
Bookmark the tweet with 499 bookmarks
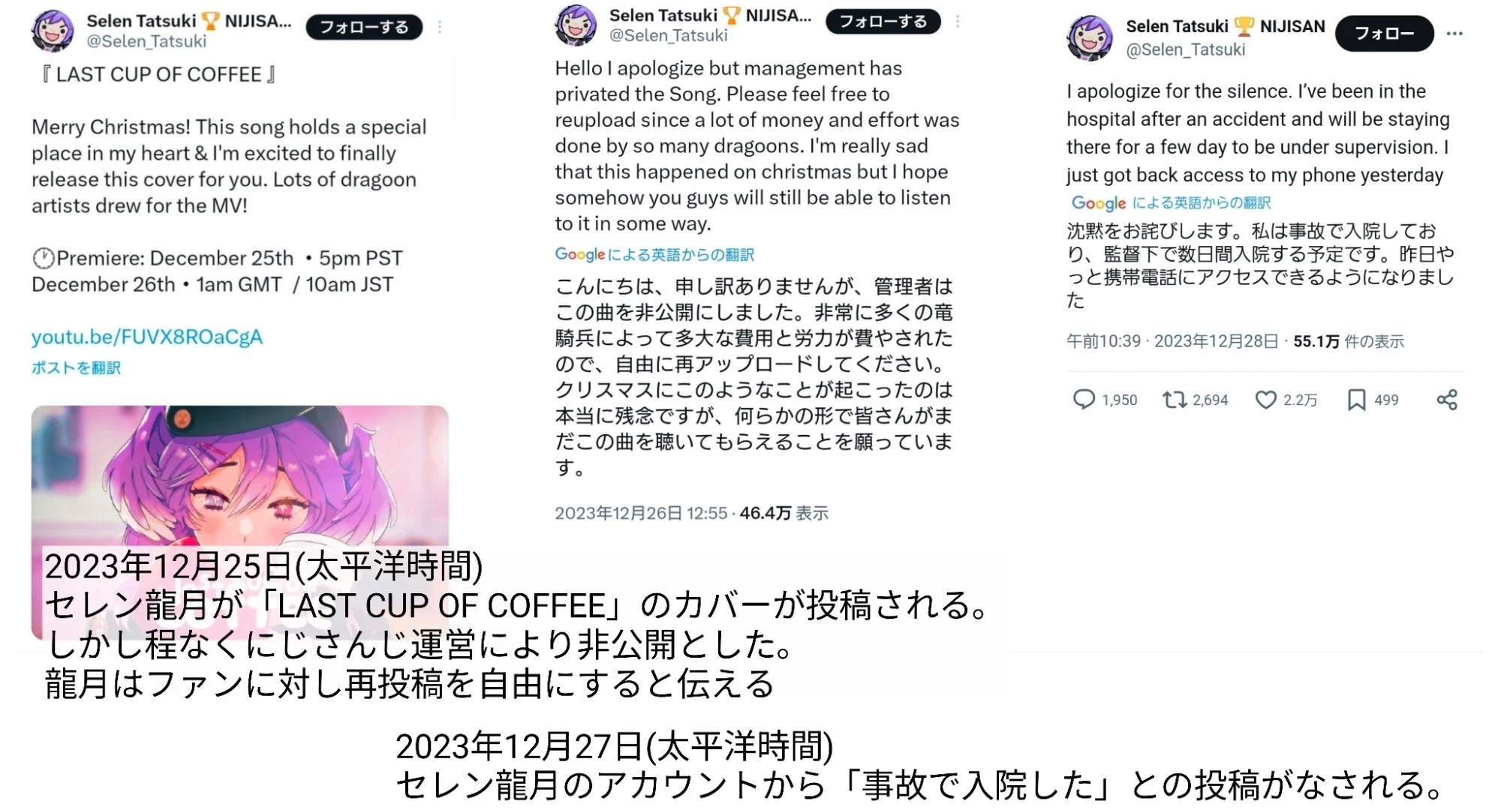coord(1356,400)
